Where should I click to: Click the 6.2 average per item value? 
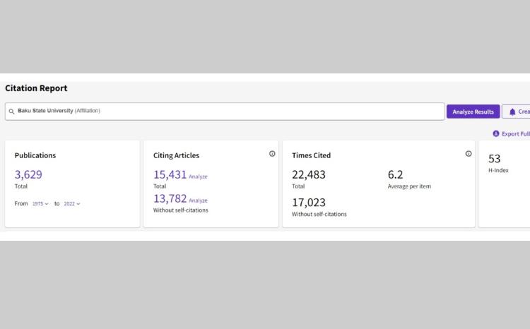pyautogui.click(x=396, y=174)
